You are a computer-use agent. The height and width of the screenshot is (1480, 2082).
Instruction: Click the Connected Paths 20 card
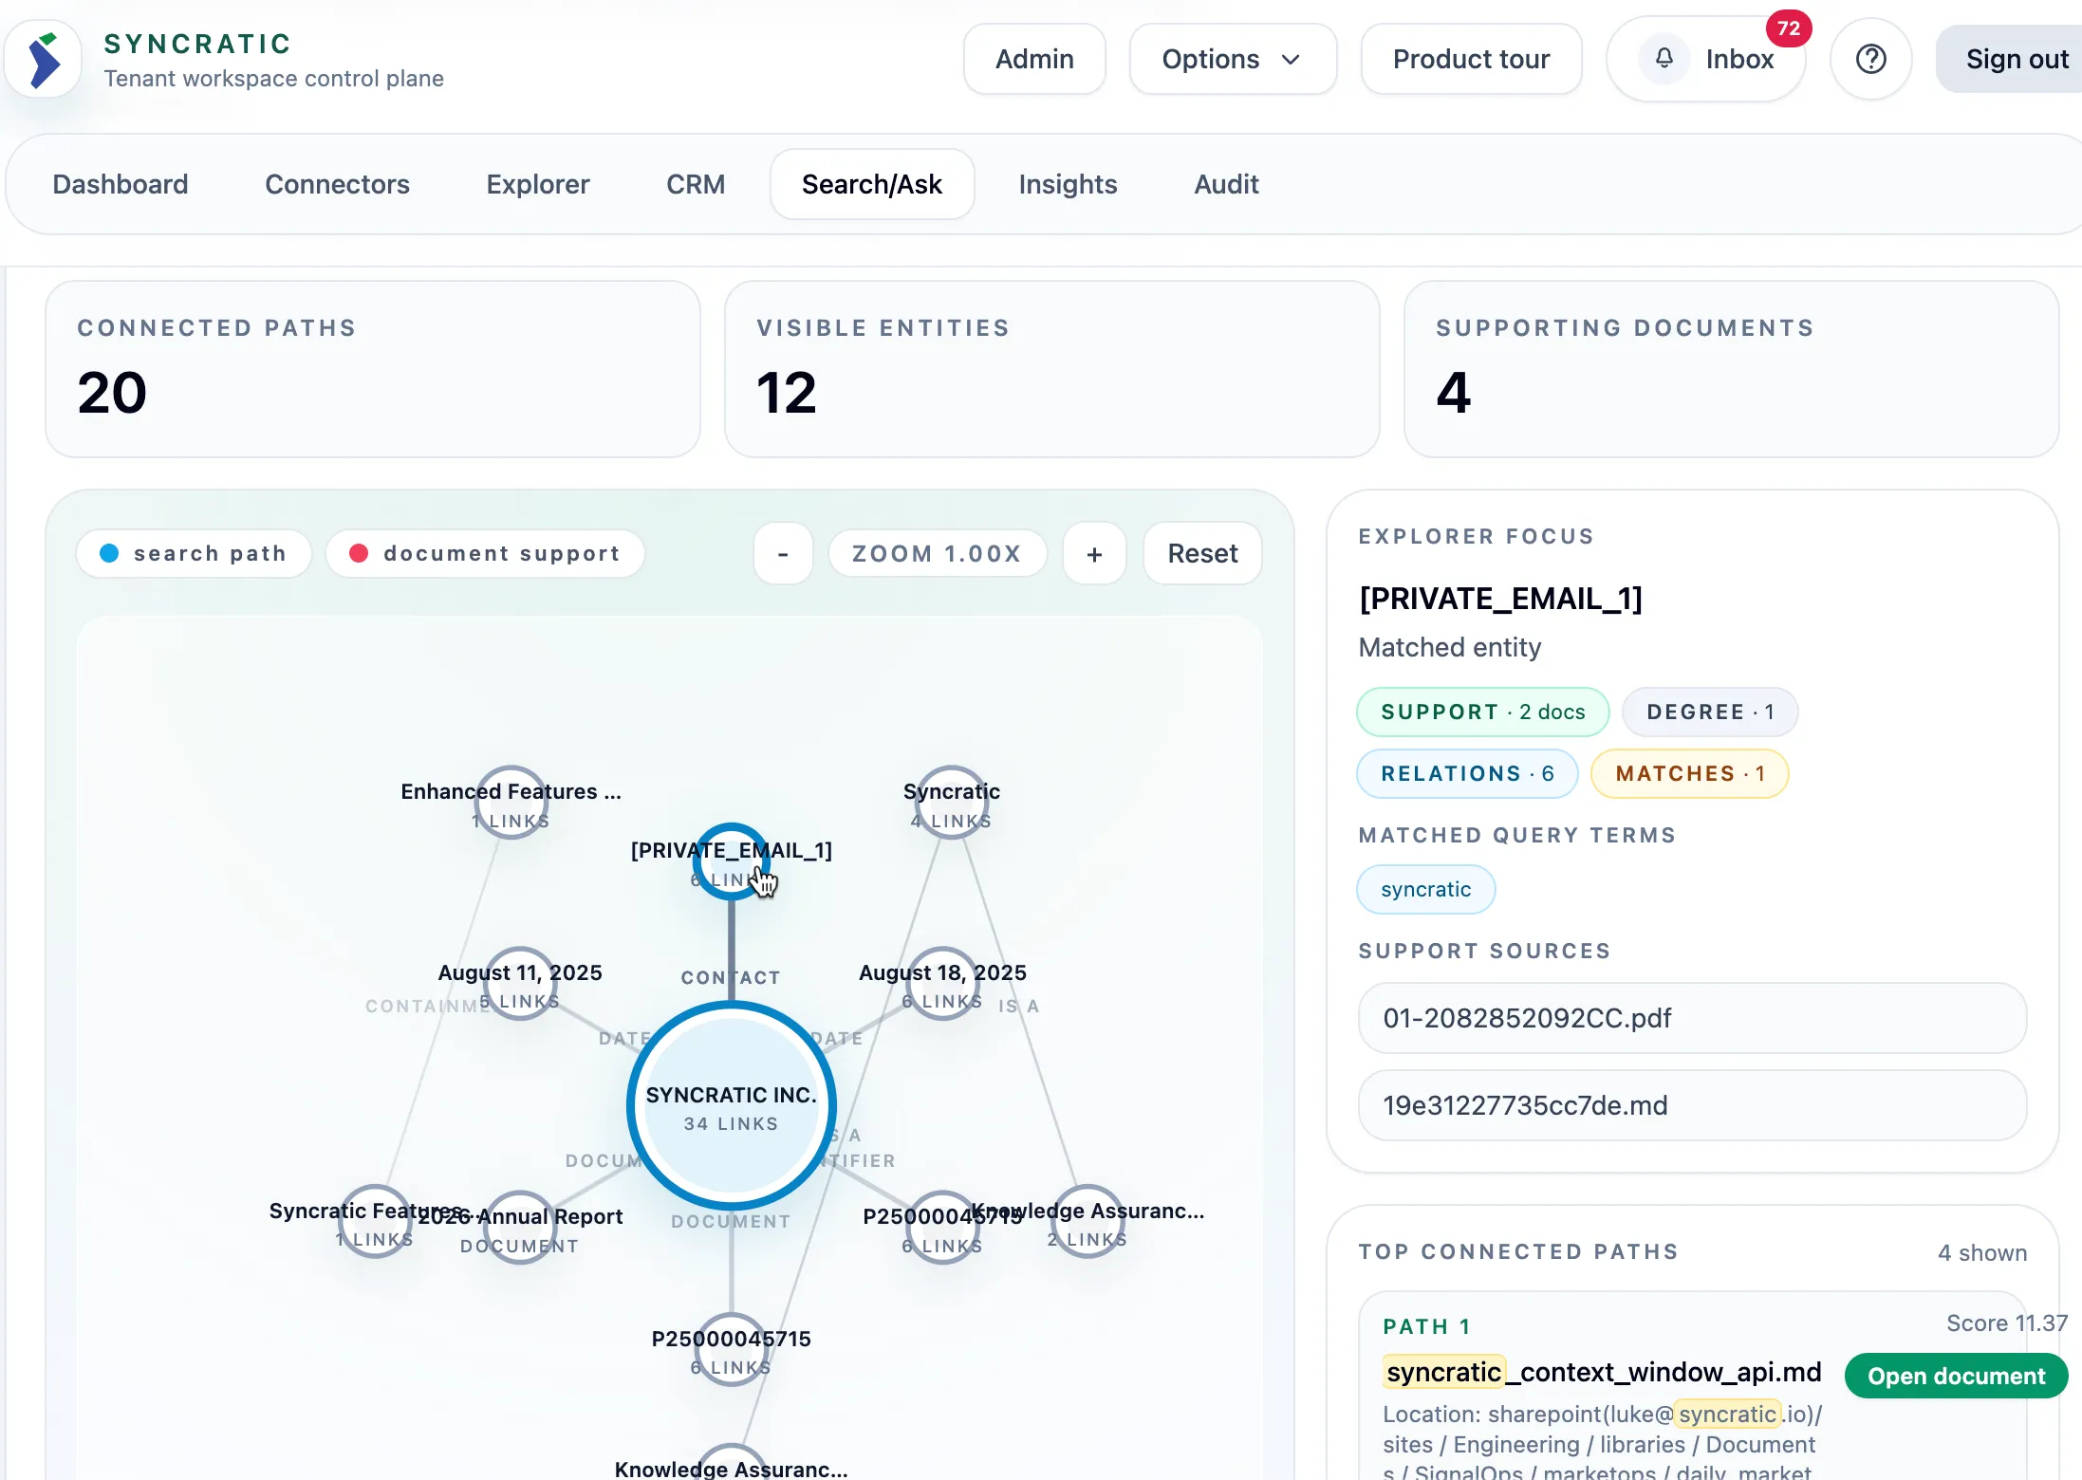373,369
